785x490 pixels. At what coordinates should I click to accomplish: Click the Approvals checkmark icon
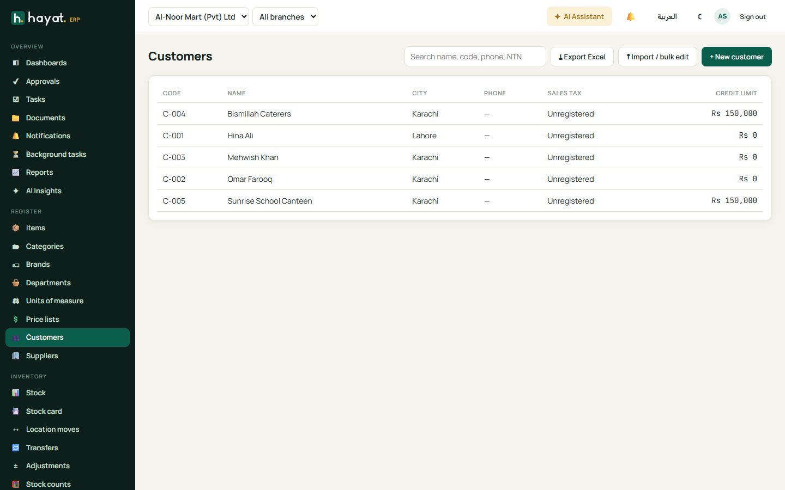[x=16, y=82]
